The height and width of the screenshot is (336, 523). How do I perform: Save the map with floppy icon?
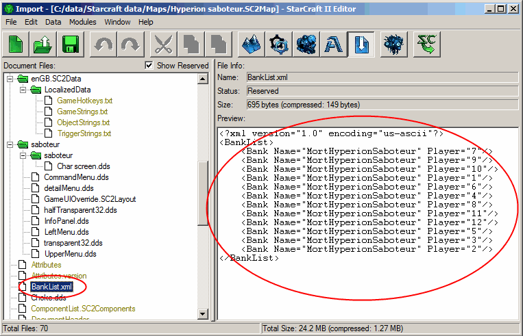[x=71, y=44]
